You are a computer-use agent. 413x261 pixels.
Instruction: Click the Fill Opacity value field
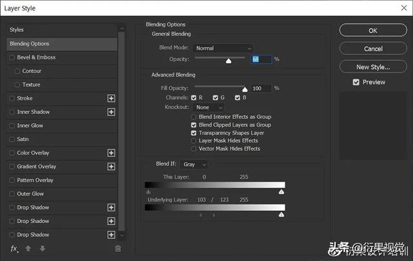(x=261, y=88)
